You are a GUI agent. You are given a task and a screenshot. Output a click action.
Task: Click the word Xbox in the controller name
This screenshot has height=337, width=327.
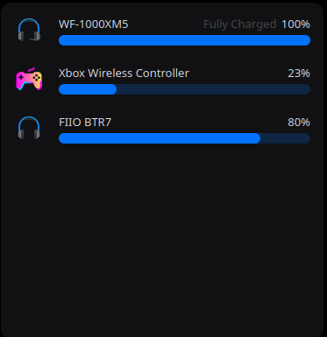tap(72, 74)
